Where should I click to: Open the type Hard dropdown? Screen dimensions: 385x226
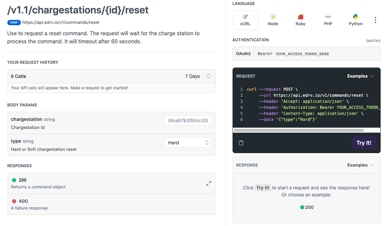tap(188, 142)
